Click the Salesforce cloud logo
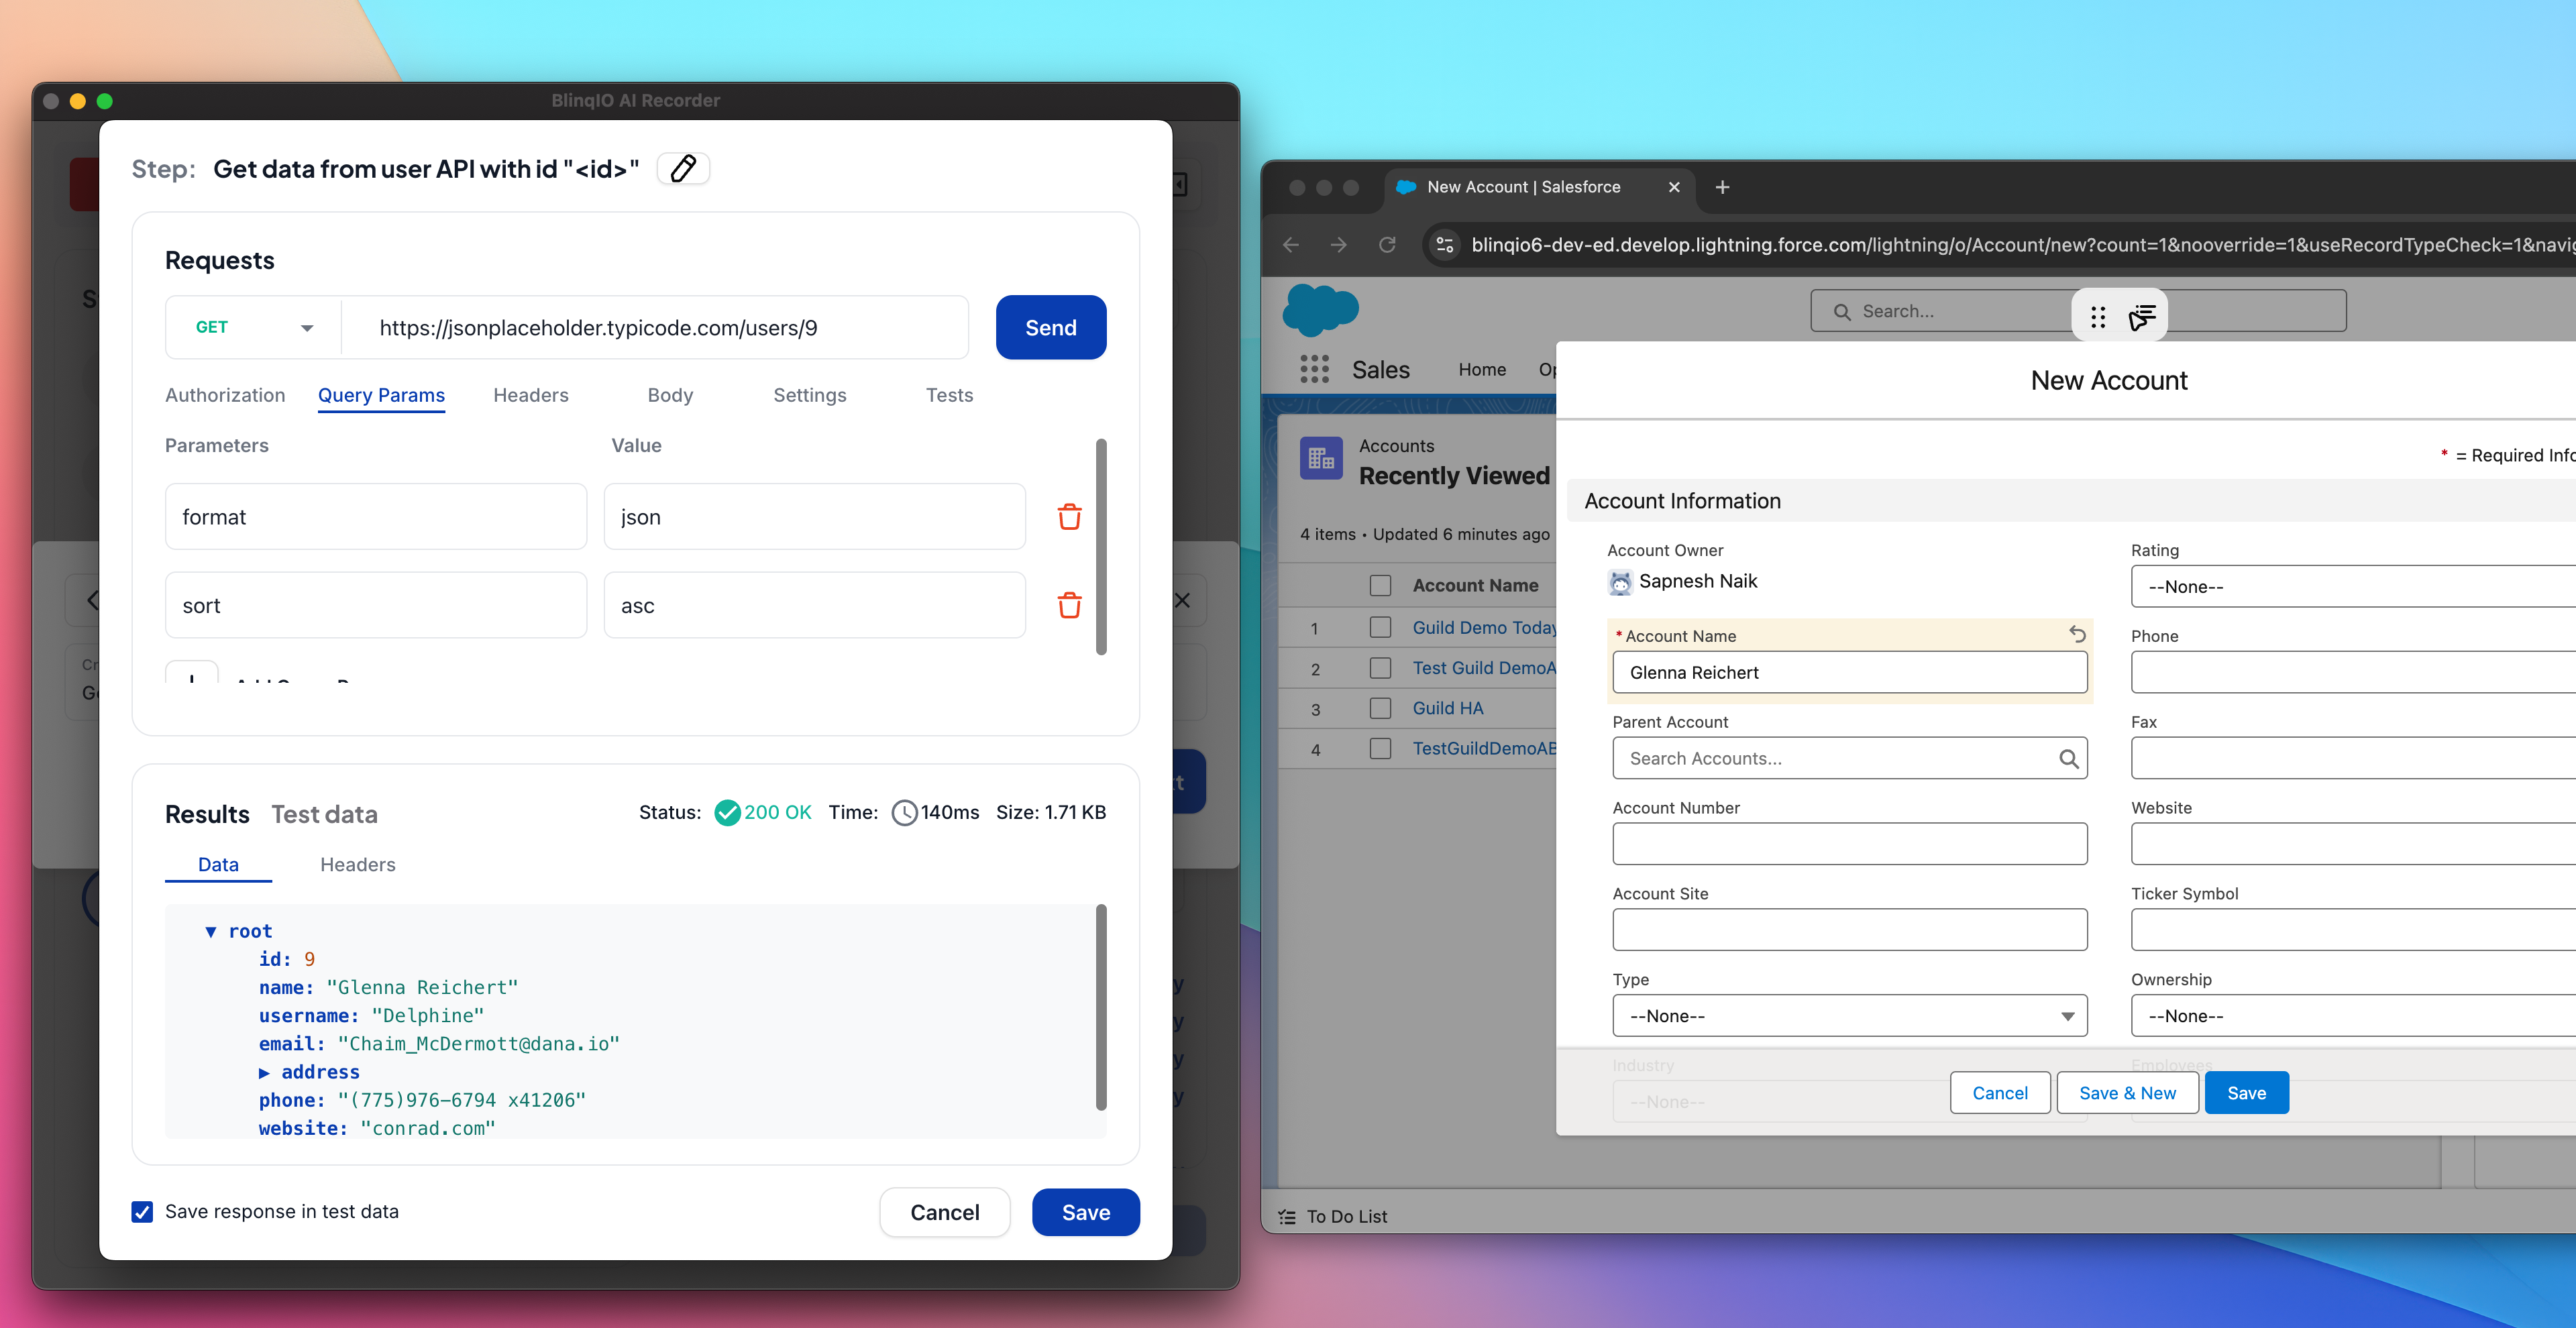 (x=1320, y=309)
